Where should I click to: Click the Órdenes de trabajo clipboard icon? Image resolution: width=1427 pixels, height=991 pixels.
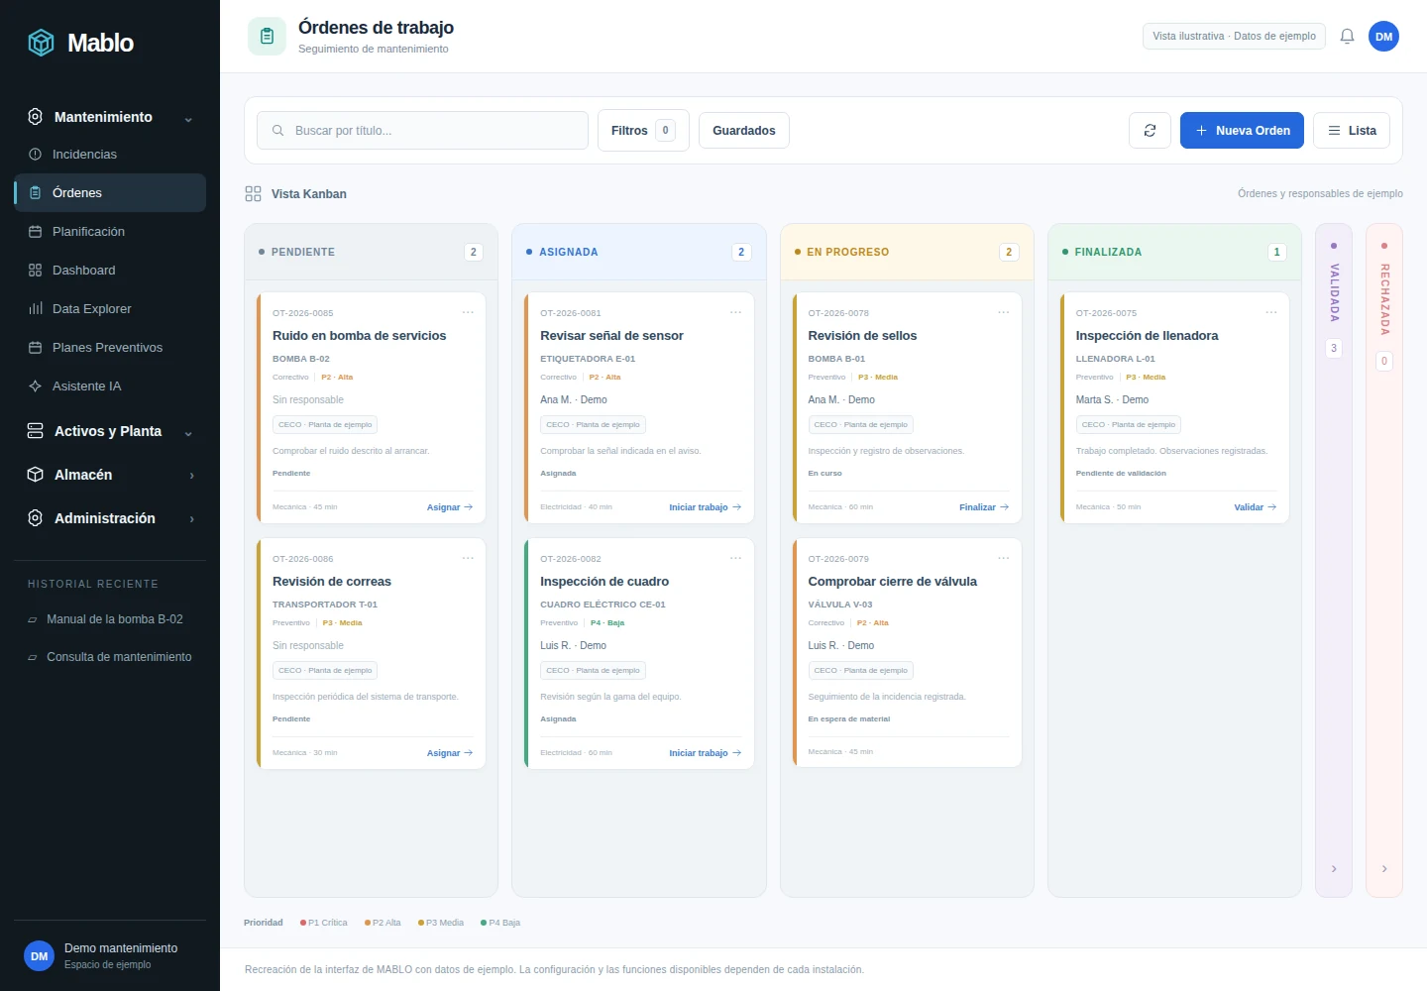pyautogui.click(x=267, y=37)
